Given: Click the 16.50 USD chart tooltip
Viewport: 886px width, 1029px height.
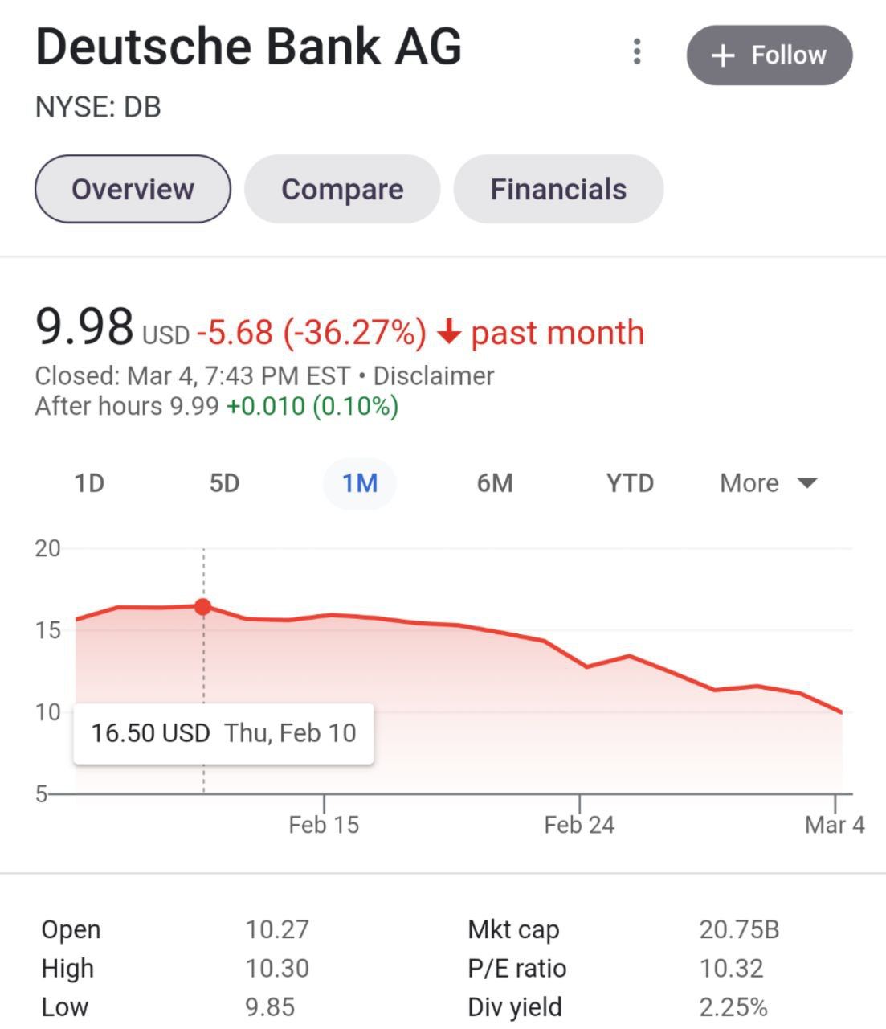Looking at the screenshot, I should (223, 733).
